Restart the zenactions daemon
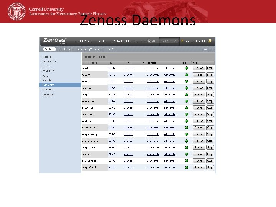This screenshot has height=207, width=276. tap(199, 114)
